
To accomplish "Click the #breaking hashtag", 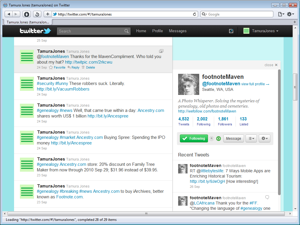I will click(69, 192).
